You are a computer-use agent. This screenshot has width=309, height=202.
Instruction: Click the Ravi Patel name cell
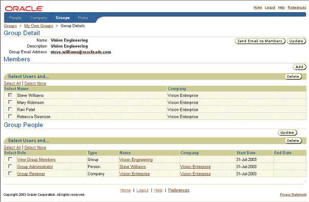pos(26,110)
